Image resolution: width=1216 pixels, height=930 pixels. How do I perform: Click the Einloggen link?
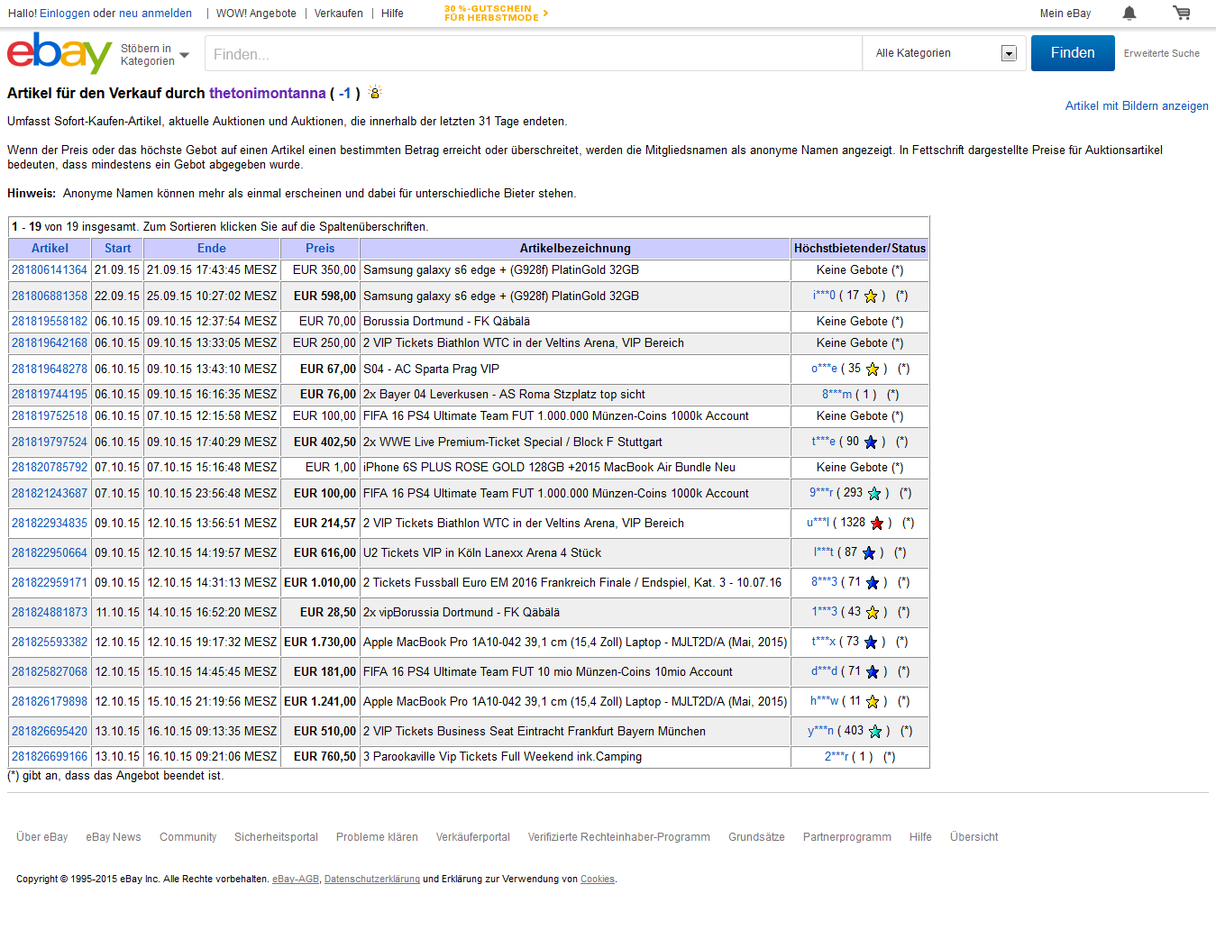pyautogui.click(x=65, y=14)
